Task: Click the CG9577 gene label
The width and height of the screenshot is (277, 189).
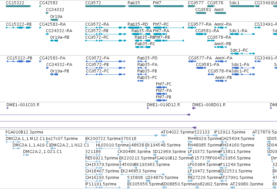Action: click(x=196, y=3)
